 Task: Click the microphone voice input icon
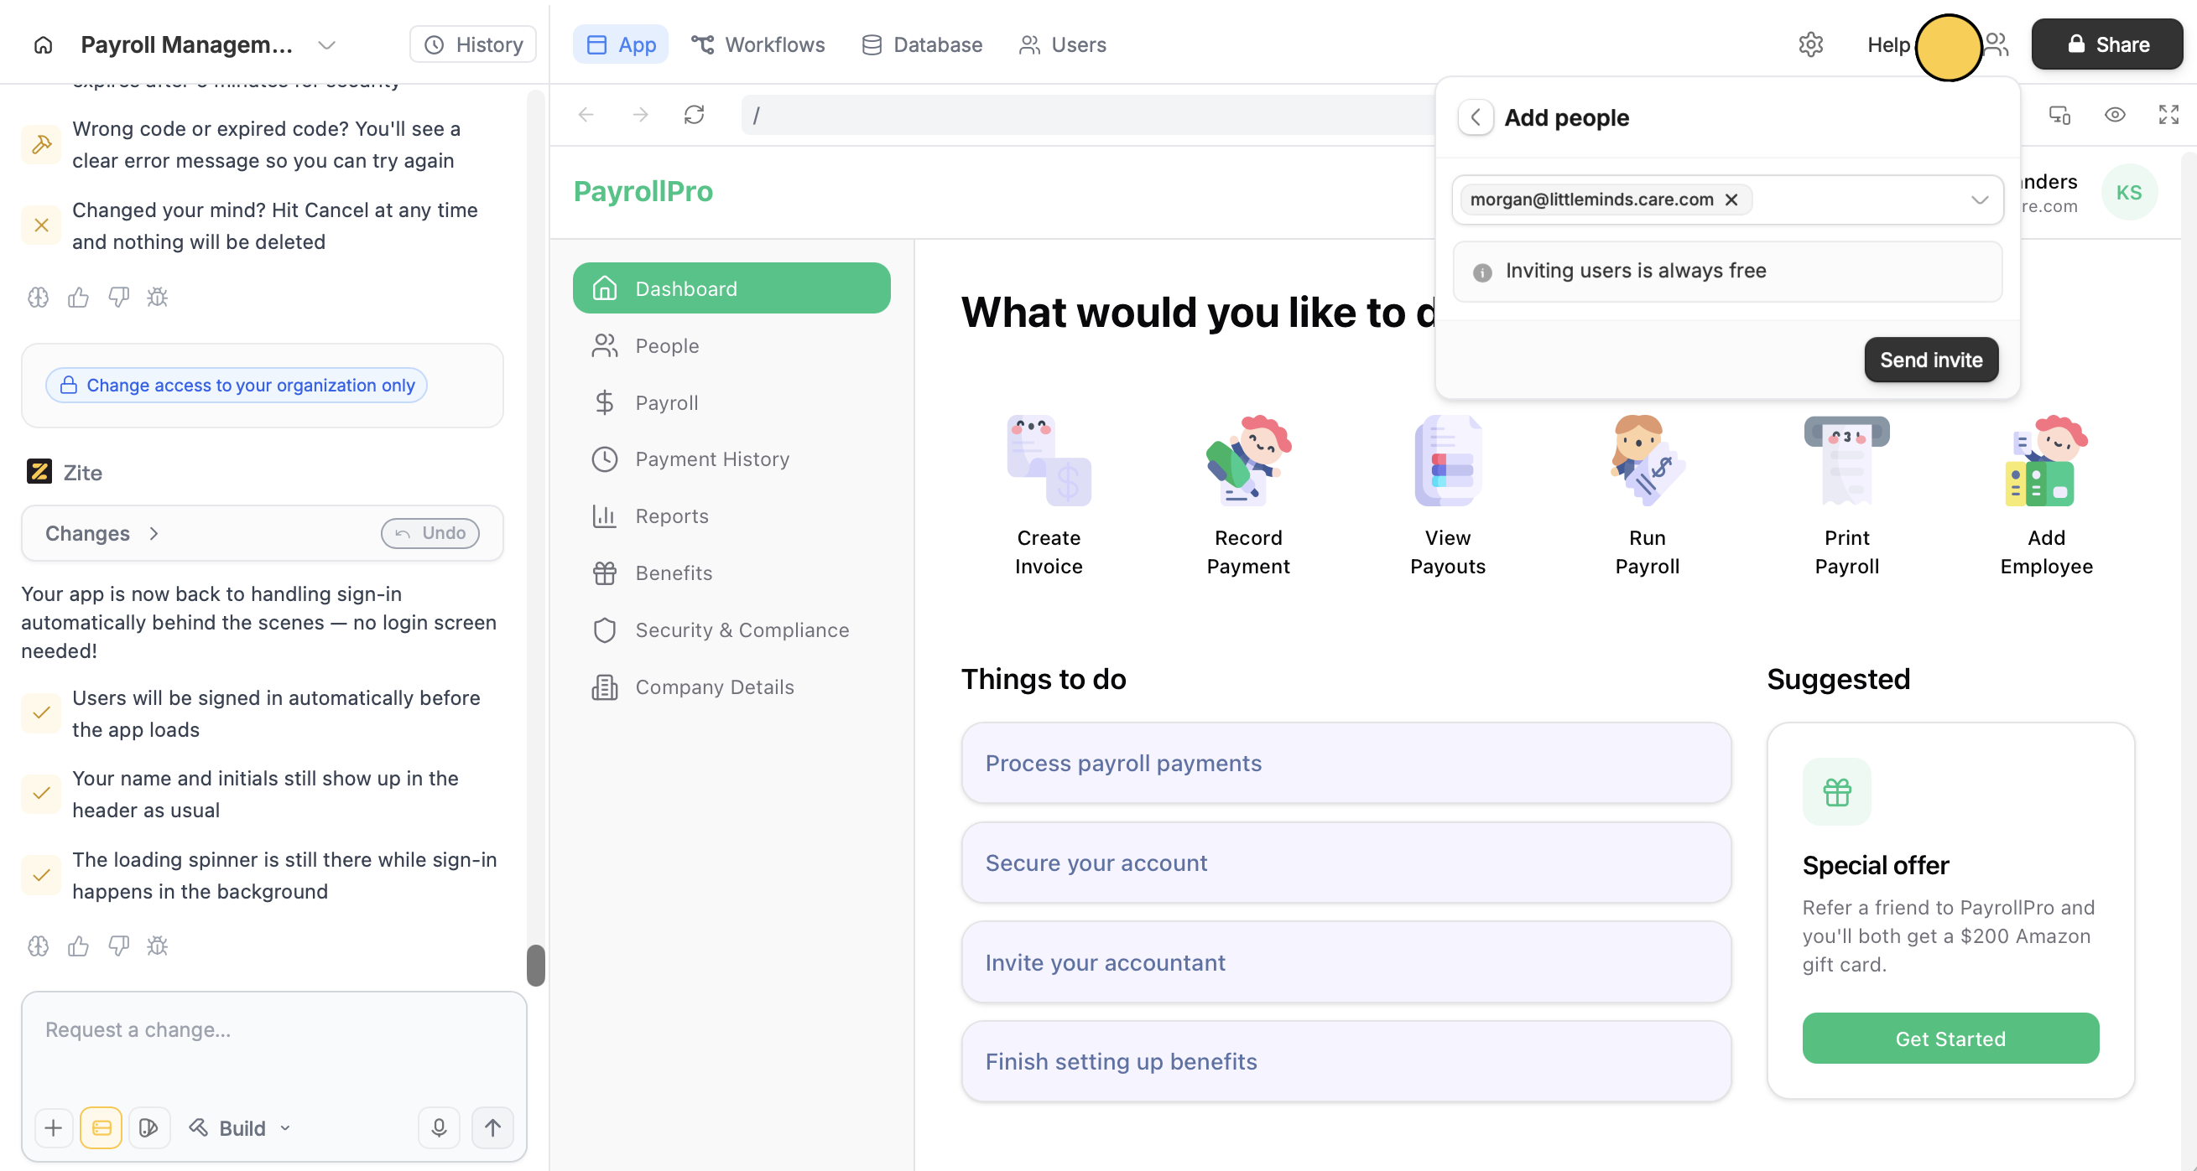(439, 1127)
